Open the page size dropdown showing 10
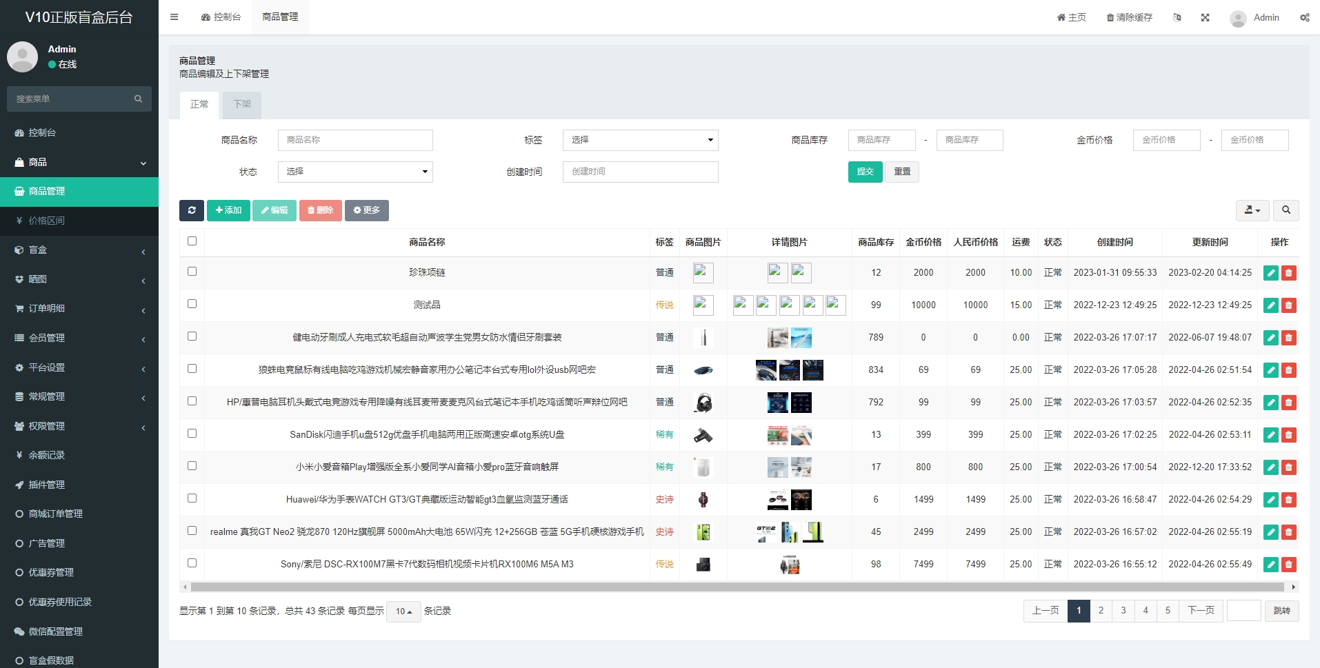The width and height of the screenshot is (1320, 668). coord(403,611)
